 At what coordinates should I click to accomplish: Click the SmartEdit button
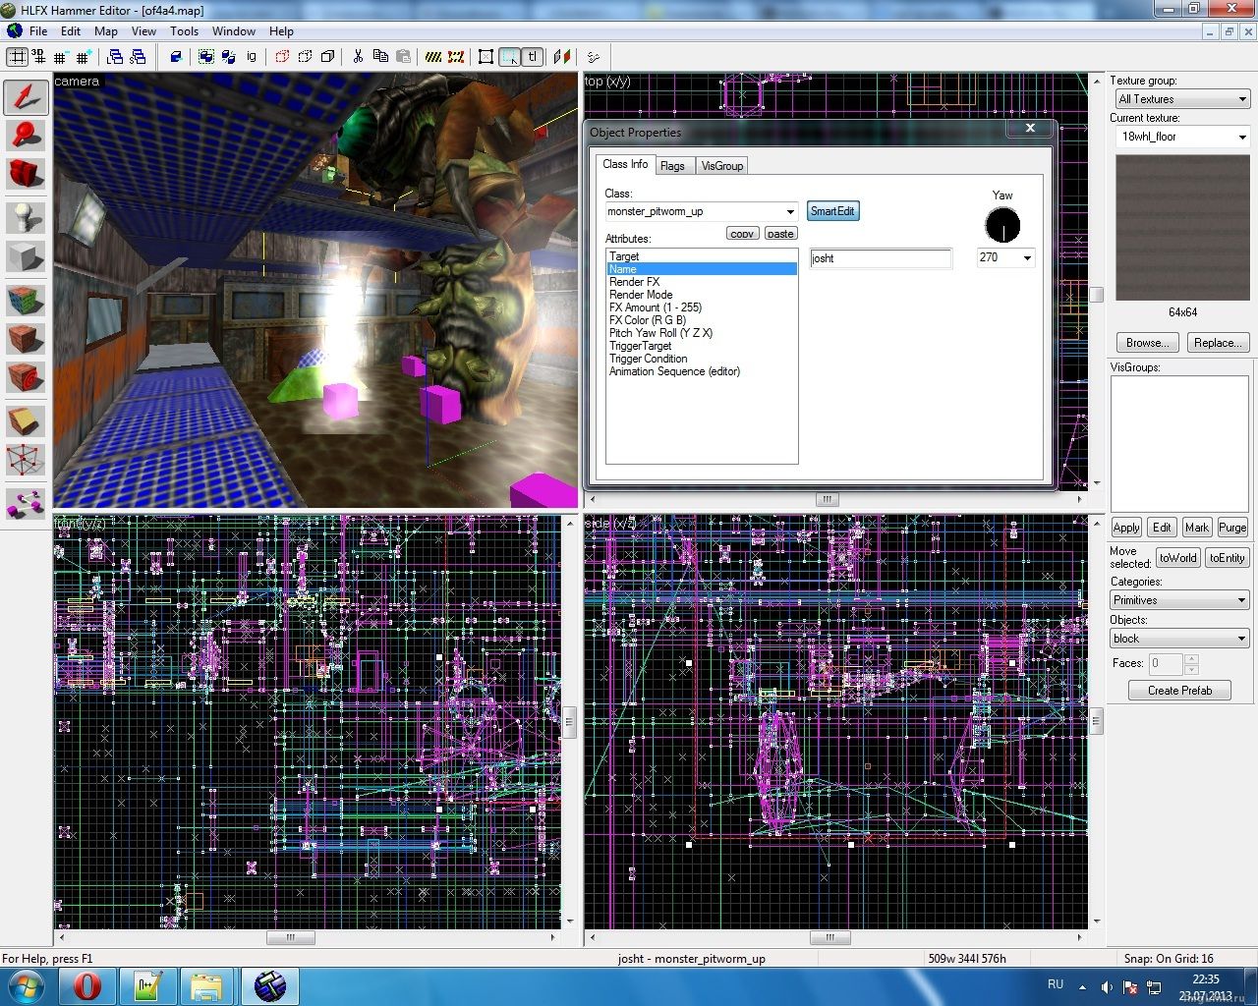(832, 211)
